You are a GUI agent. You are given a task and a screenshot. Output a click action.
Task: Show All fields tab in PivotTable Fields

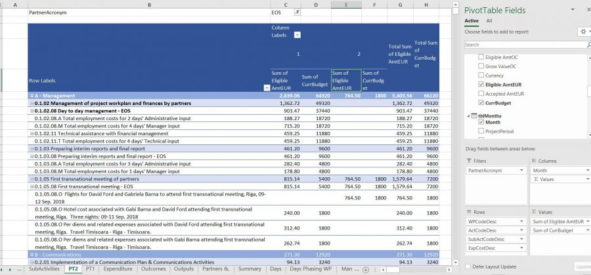pos(489,21)
